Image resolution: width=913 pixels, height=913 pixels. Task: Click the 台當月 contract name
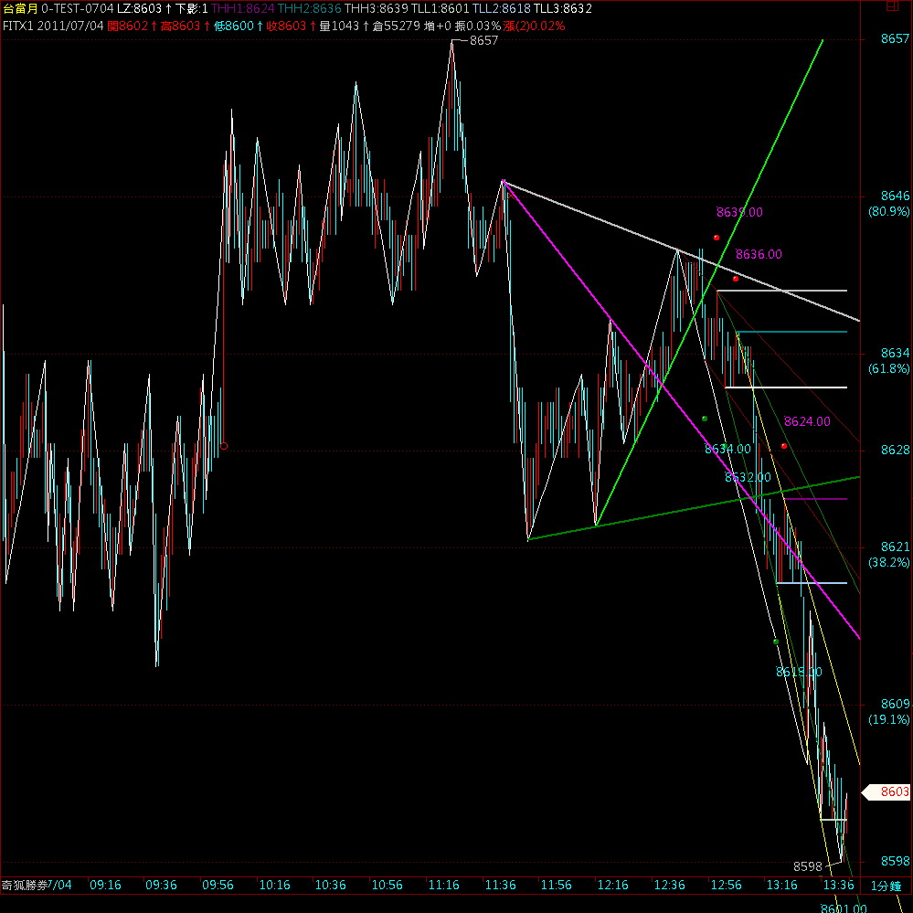18,8
